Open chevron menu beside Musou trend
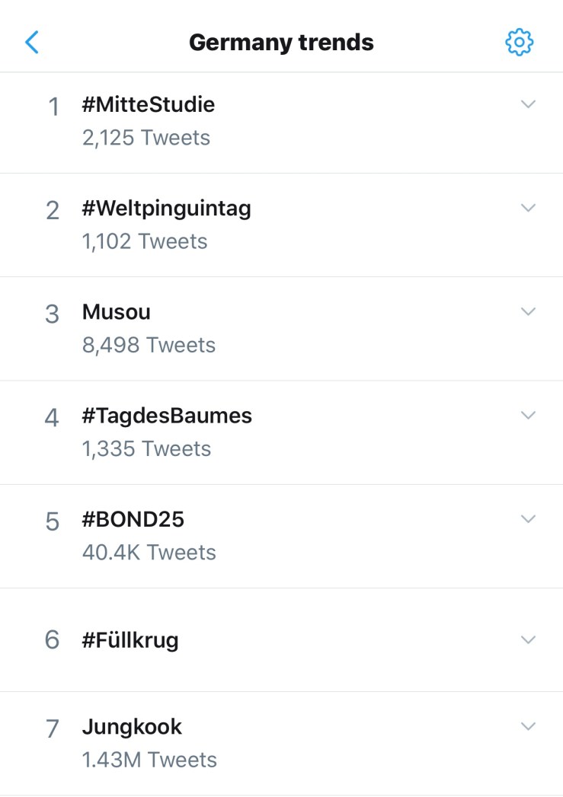This screenshot has width=563, height=797. pos(528,311)
